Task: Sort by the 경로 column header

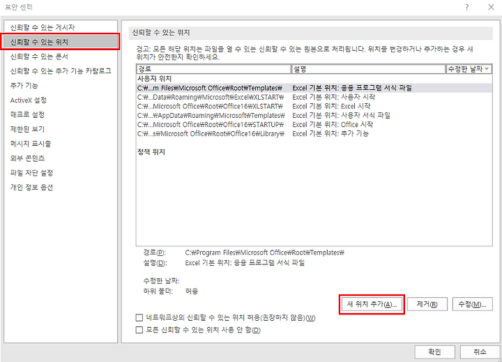Action: pos(213,69)
